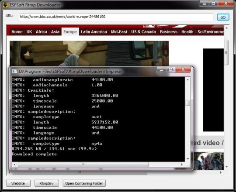
Task: Click the '8294.265 kB / 134.61 sec' line
Action: click(x=54, y=149)
